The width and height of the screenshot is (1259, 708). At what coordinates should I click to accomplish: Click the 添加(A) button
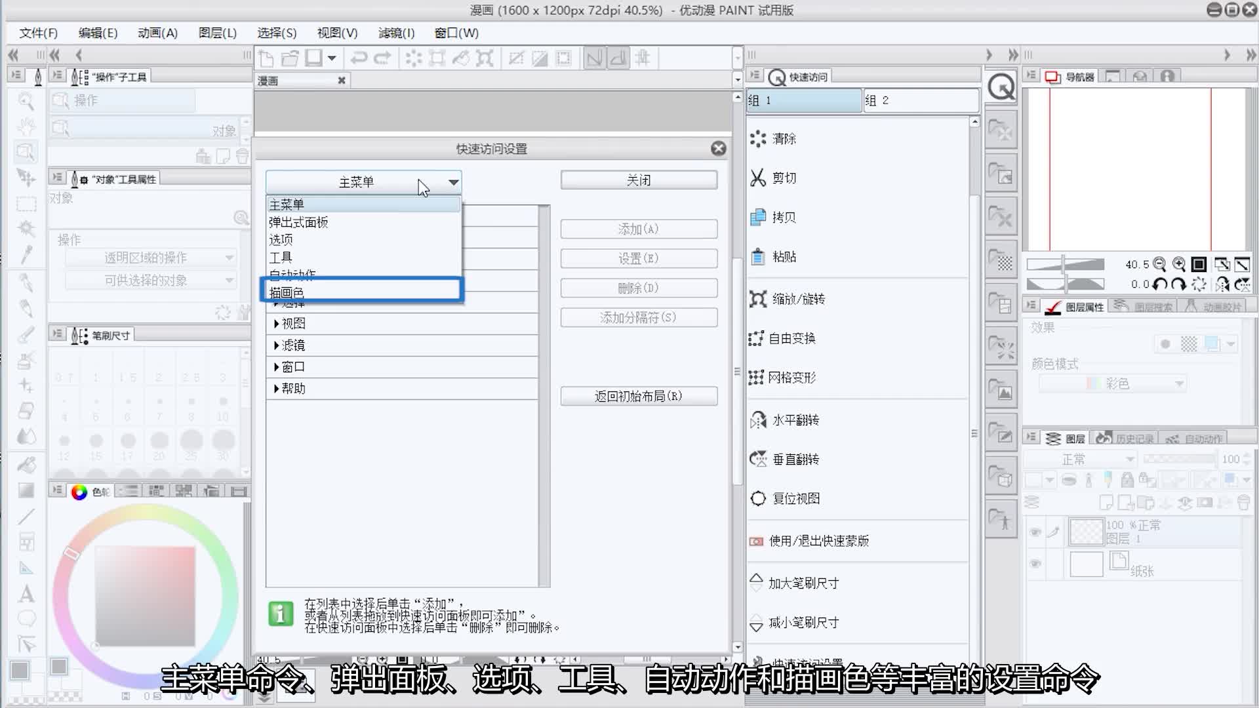tap(639, 229)
